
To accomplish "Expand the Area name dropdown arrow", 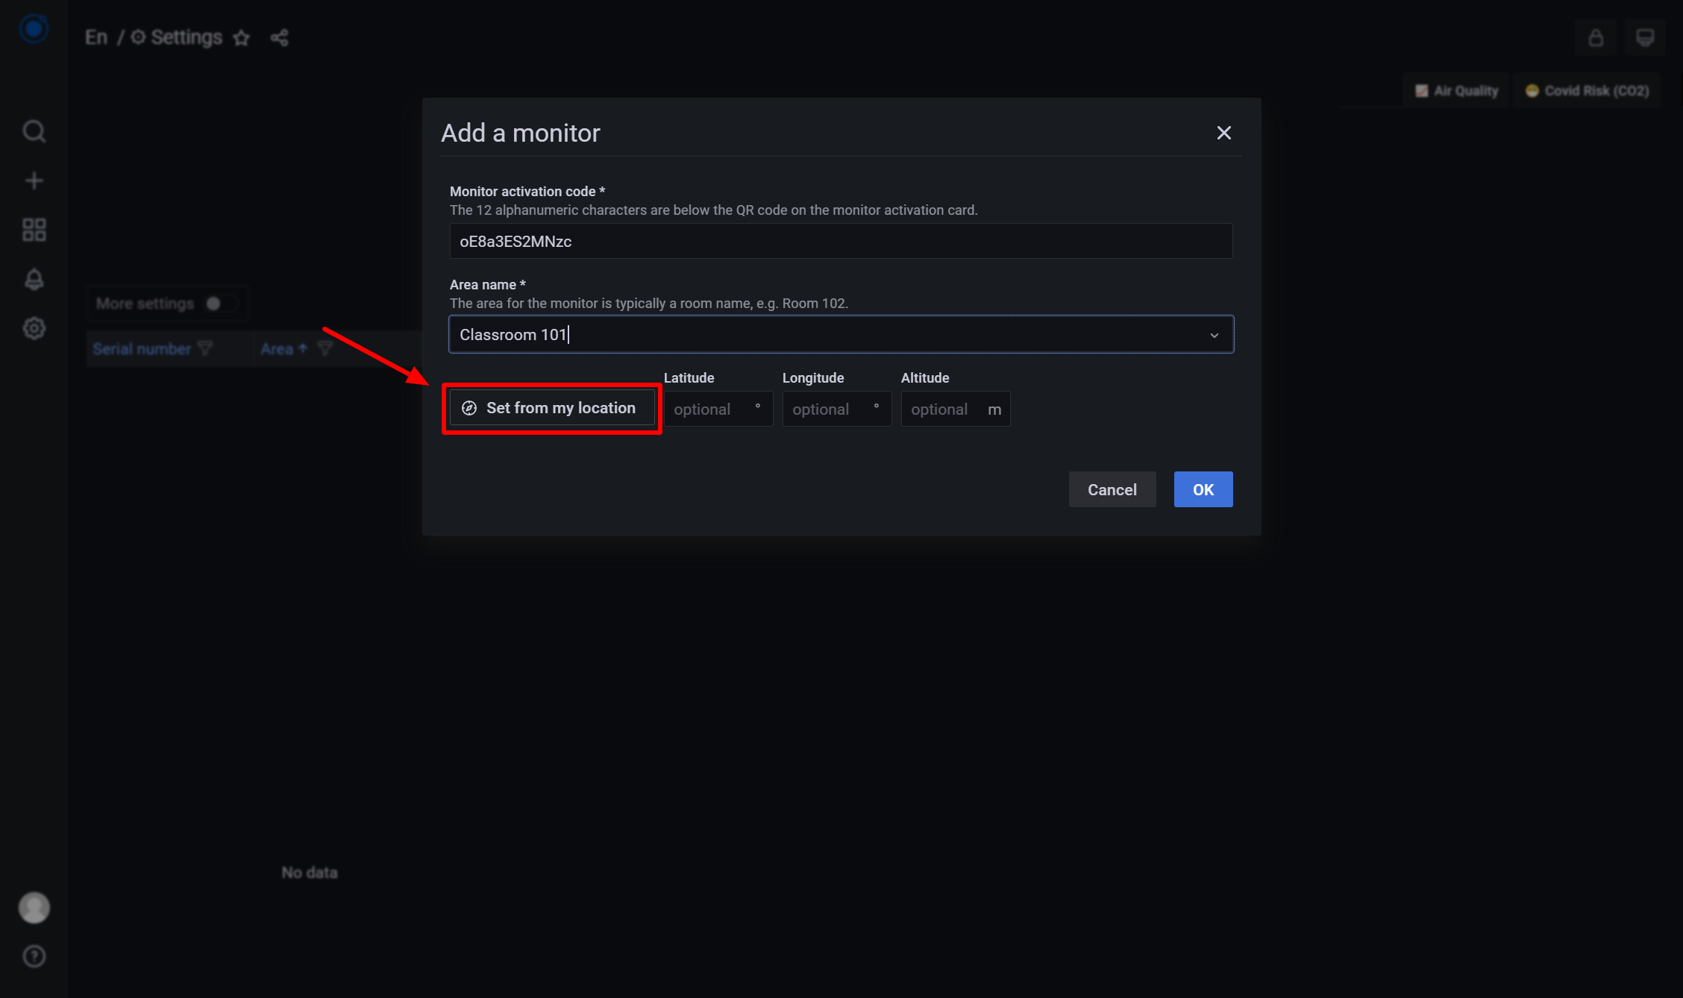I will click(1214, 335).
